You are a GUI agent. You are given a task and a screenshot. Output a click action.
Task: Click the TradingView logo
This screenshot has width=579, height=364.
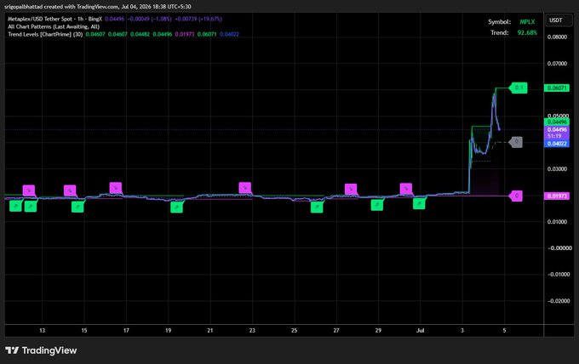(41, 350)
